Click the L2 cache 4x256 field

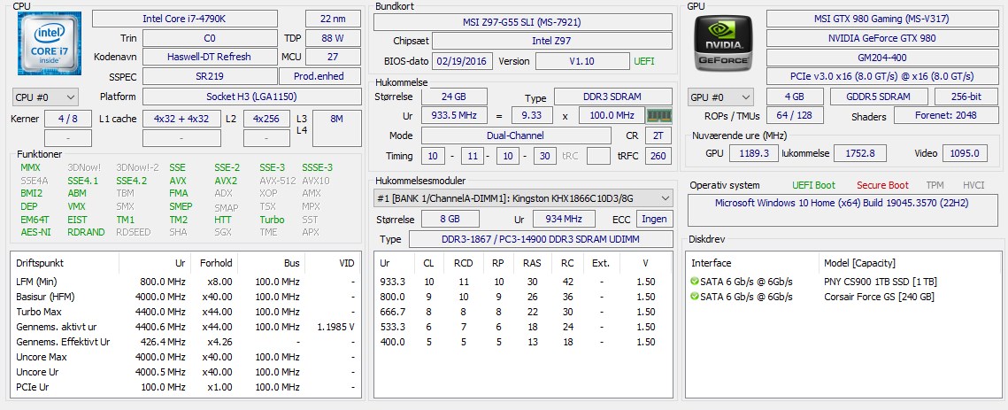point(266,119)
